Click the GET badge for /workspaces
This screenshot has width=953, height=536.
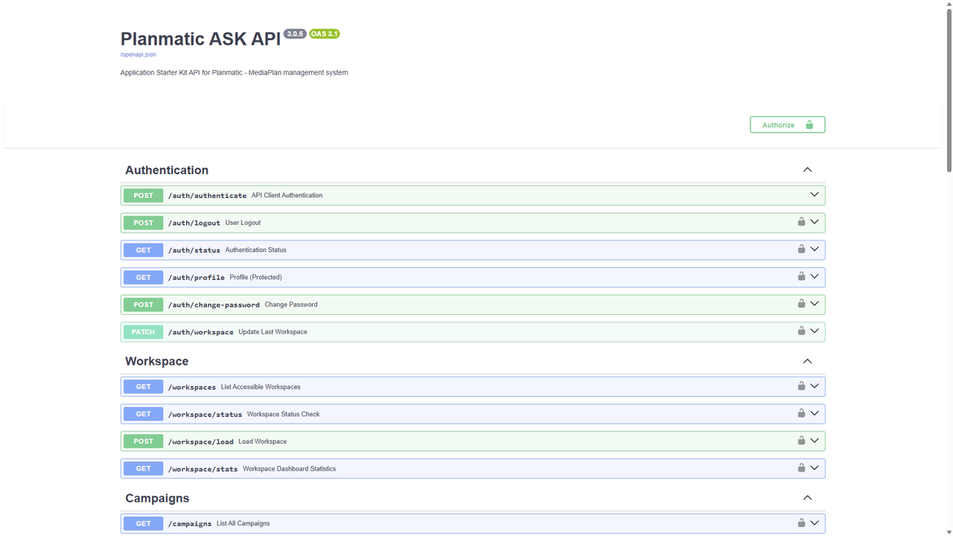[x=143, y=386]
